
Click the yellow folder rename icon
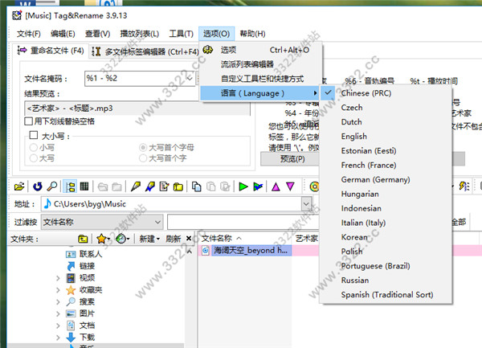coord(178,186)
